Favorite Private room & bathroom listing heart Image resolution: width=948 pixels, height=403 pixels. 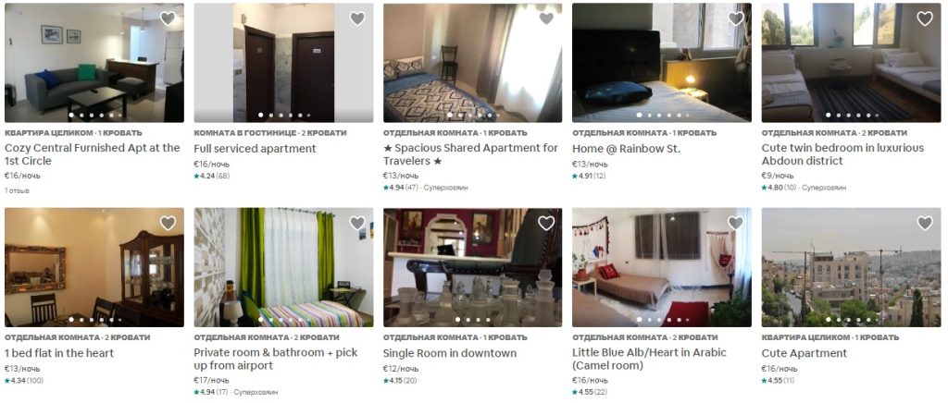[357, 223]
